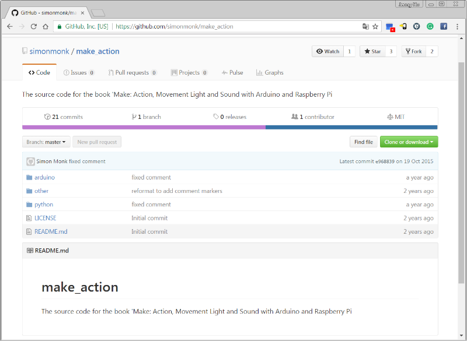Open the arduino folder
The width and height of the screenshot is (467, 341).
click(x=45, y=177)
